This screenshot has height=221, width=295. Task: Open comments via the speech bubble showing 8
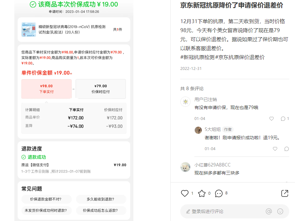219,193
